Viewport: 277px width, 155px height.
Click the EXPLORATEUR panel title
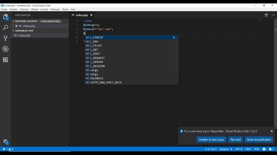click(23, 15)
